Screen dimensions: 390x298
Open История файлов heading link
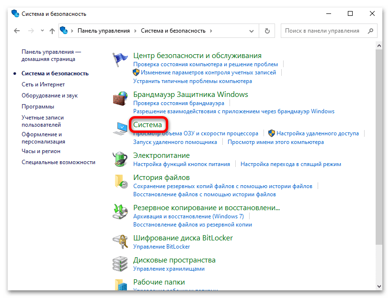coord(161,178)
